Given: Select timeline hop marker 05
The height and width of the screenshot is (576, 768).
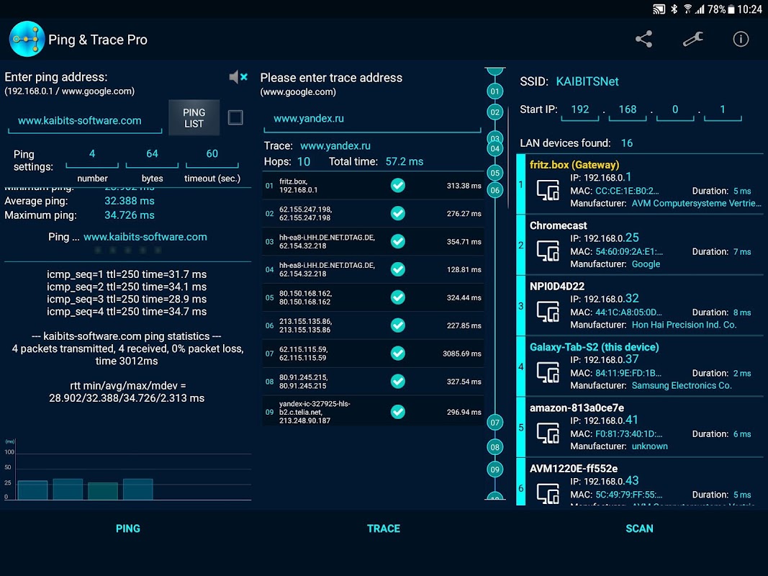Looking at the screenshot, I should (x=495, y=173).
